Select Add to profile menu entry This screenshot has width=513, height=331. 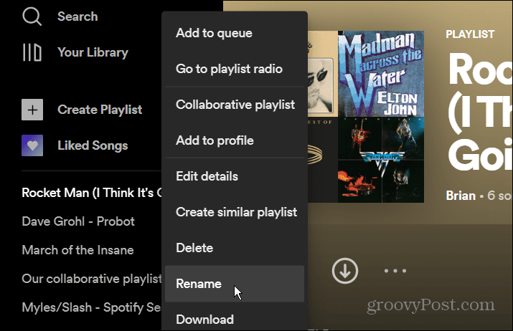coord(215,140)
